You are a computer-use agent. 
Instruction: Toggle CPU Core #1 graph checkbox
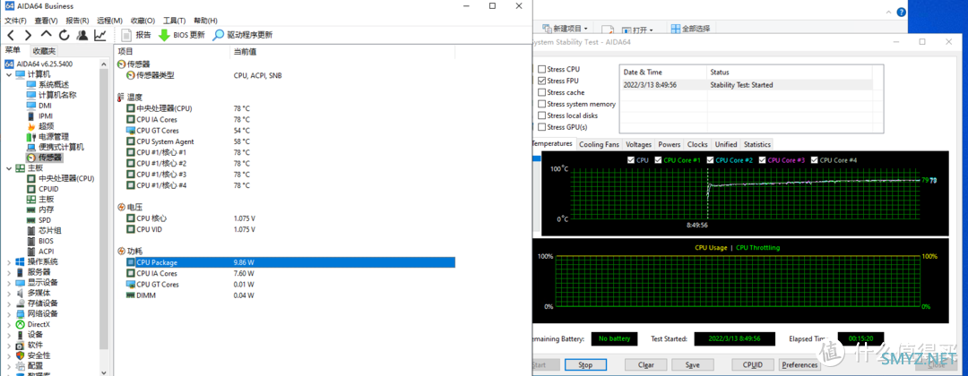659,160
